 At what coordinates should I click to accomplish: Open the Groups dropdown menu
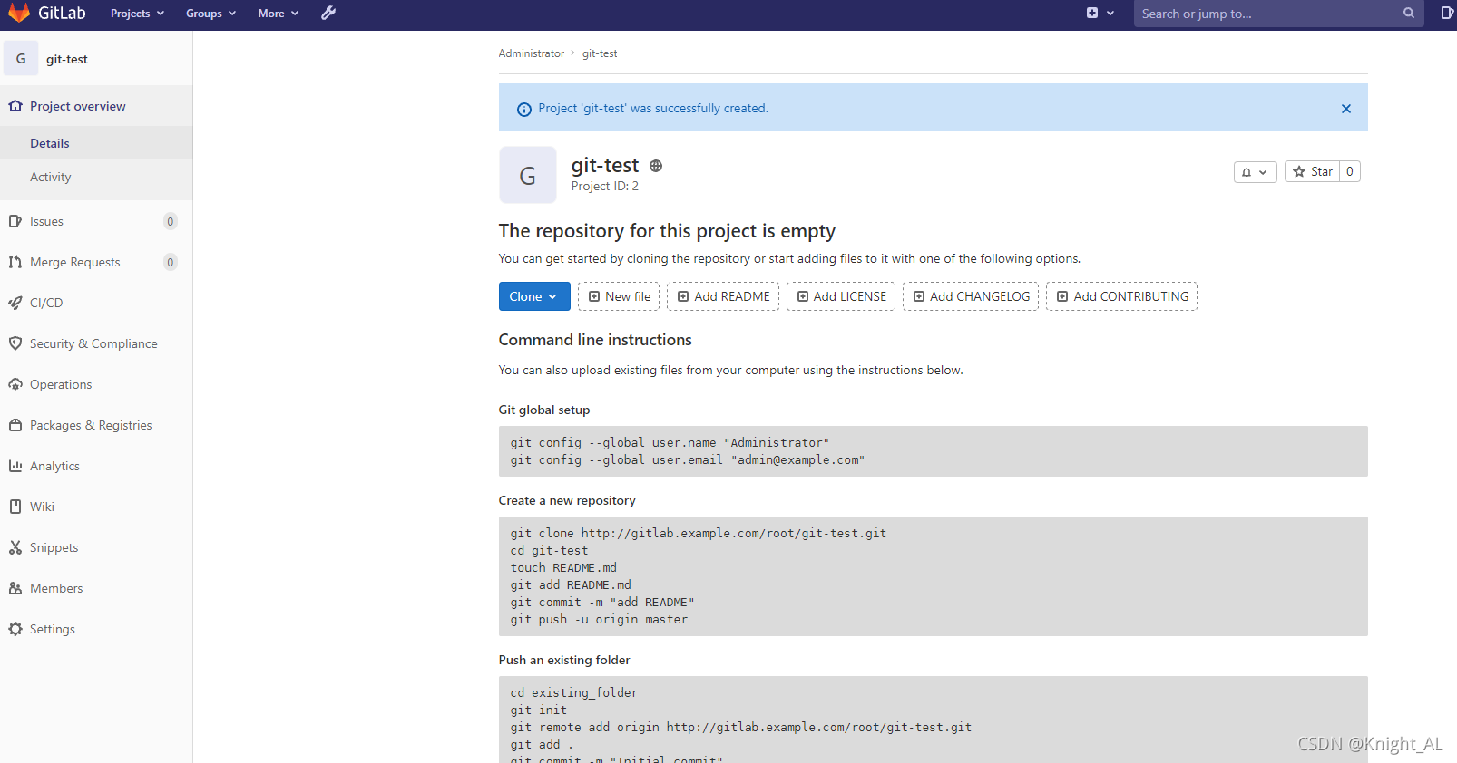tap(211, 13)
